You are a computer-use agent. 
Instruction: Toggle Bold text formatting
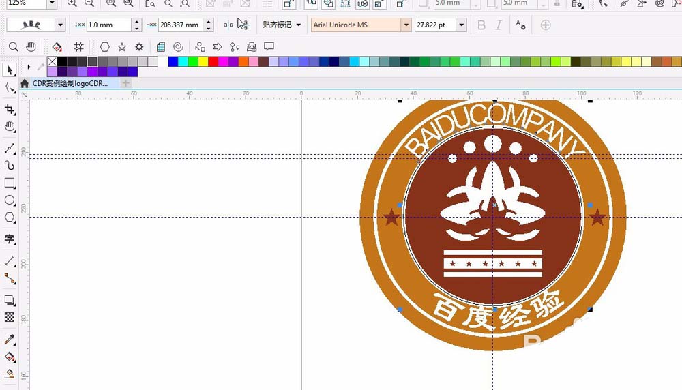click(481, 25)
